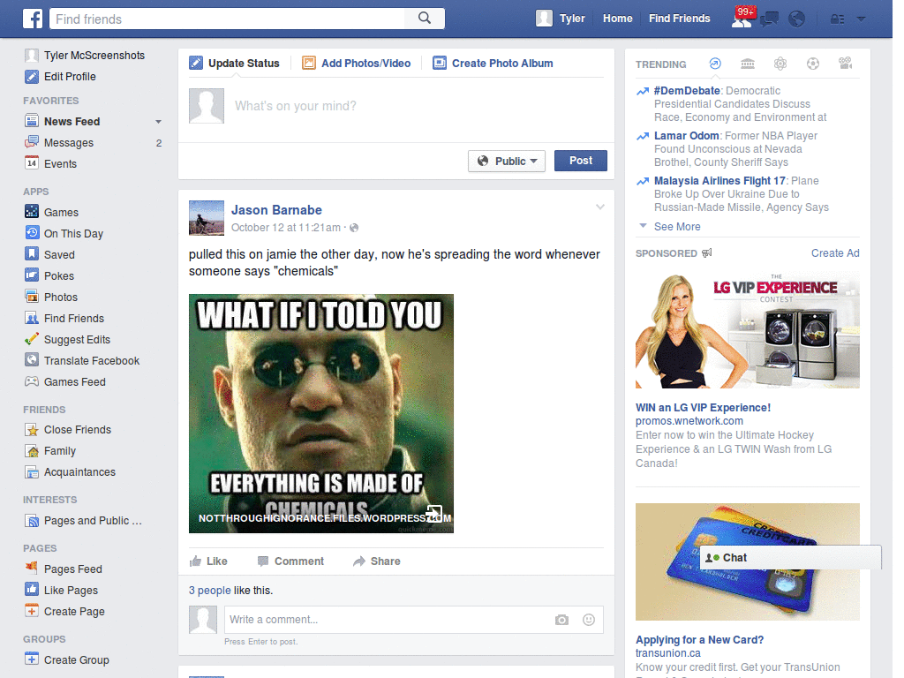Open Find Friends in top bar
The width and height of the screenshot is (904, 678).
point(679,19)
